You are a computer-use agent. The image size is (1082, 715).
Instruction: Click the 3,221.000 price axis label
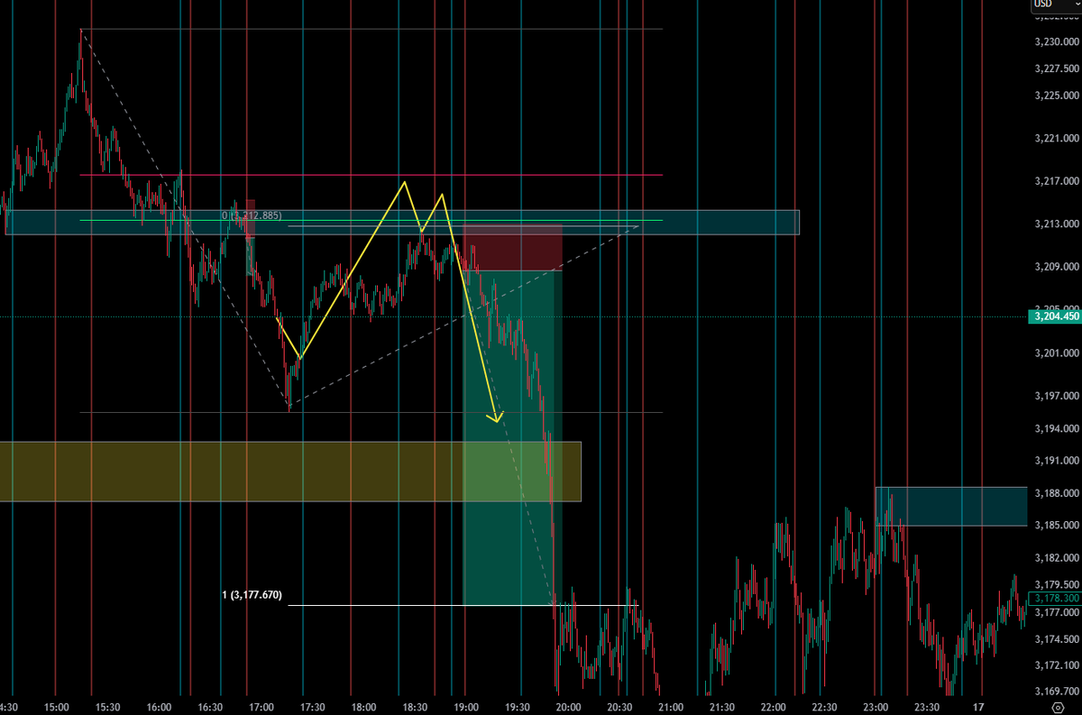tap(1057, 139)
